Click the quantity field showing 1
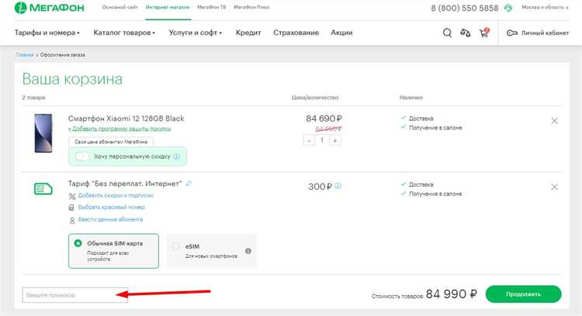 coord(322,140)
